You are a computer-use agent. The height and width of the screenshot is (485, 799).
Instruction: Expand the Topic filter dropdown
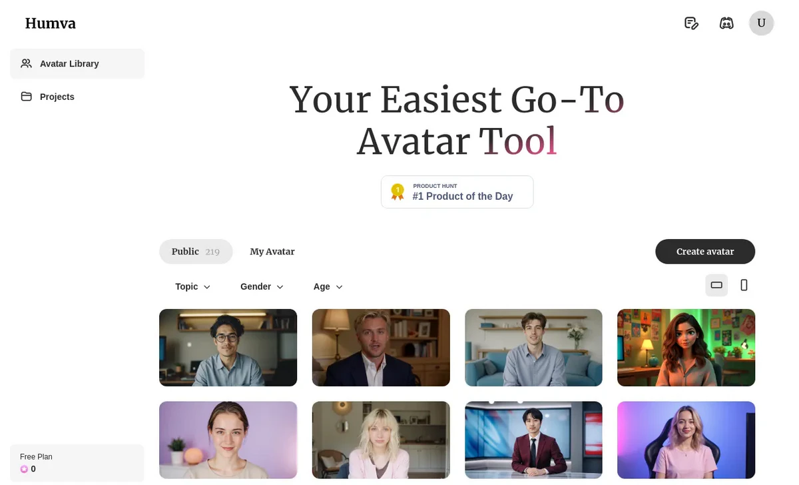[x=192, y=286]
